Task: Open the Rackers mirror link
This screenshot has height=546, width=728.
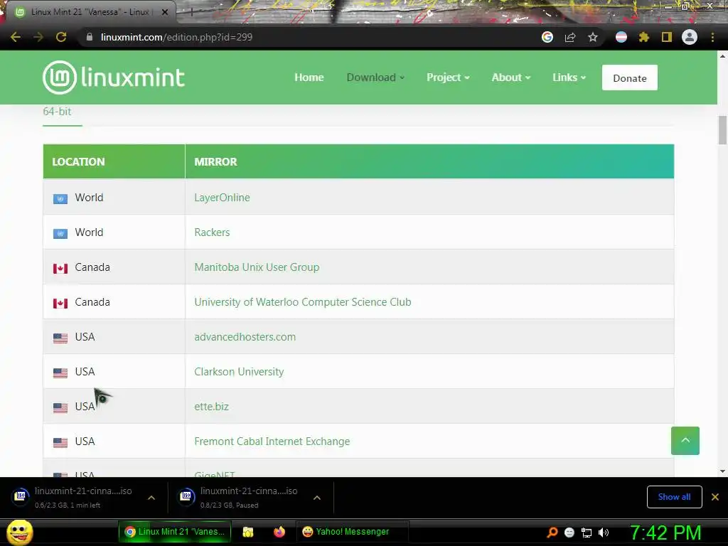Action: point(212,232)
